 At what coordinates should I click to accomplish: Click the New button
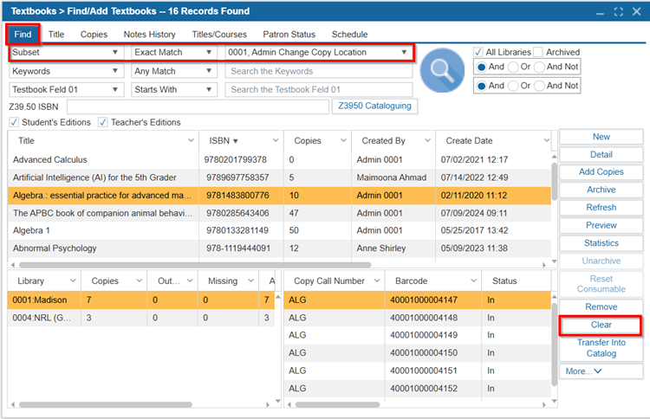pyautogui.click(x=601, y=137)
